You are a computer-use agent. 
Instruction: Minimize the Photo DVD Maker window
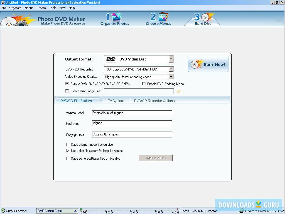pyautogui.click(x=272, y=2)
